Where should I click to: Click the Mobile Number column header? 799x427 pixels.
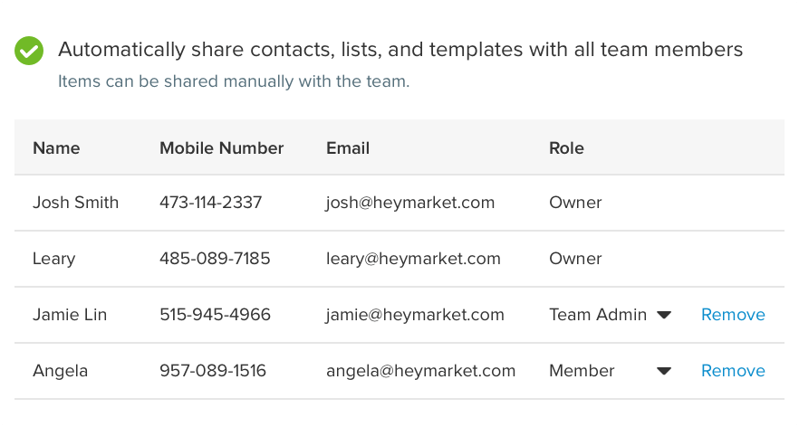pyautogui.click(x=222, y=148)
